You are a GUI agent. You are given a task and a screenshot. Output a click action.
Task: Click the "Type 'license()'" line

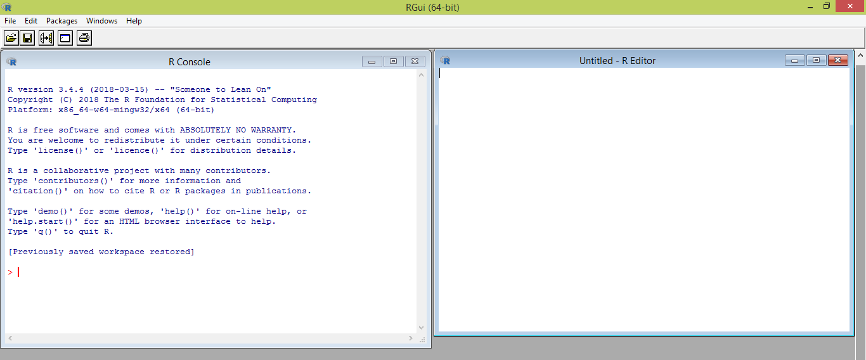[152, 150]
